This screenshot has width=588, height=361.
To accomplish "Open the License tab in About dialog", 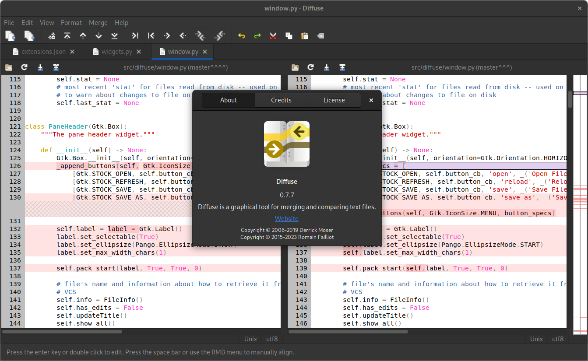I will pyautogui.click(x=334, y=100).
